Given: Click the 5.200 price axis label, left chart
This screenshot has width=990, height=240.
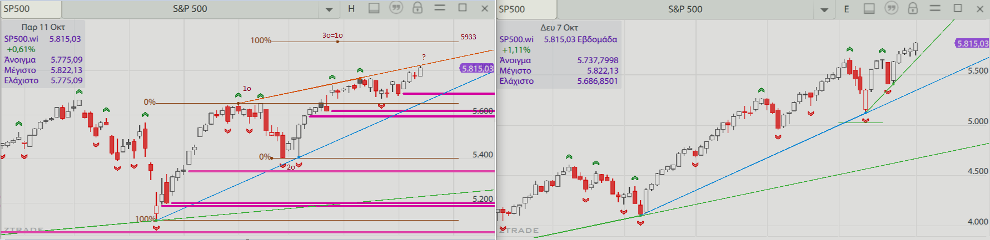Looking at the screenshot, I should pos(482,198).
